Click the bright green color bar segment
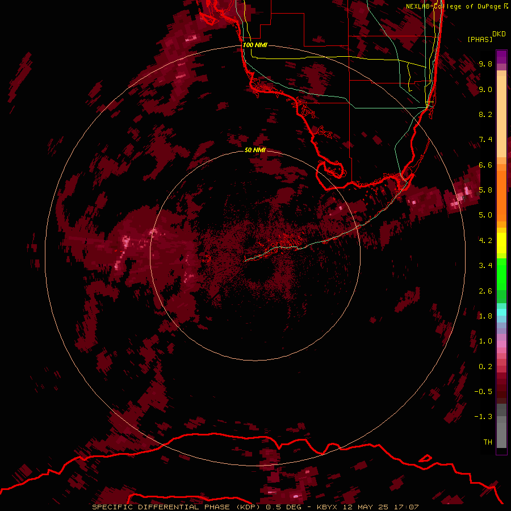 [x=501, y=274]
